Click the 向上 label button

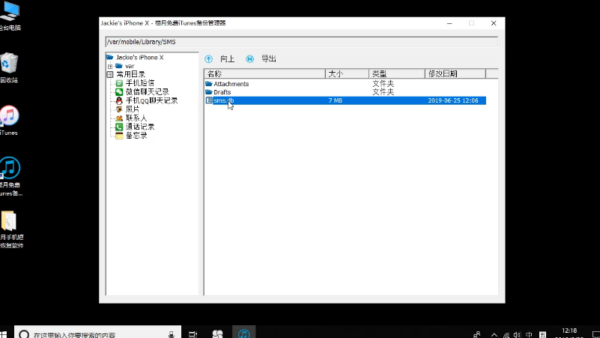point(227,59)
